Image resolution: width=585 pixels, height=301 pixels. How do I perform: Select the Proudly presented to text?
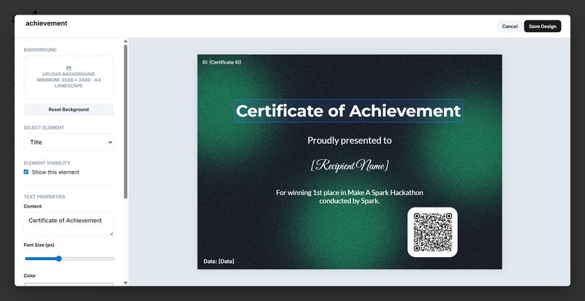pos(349,140)
